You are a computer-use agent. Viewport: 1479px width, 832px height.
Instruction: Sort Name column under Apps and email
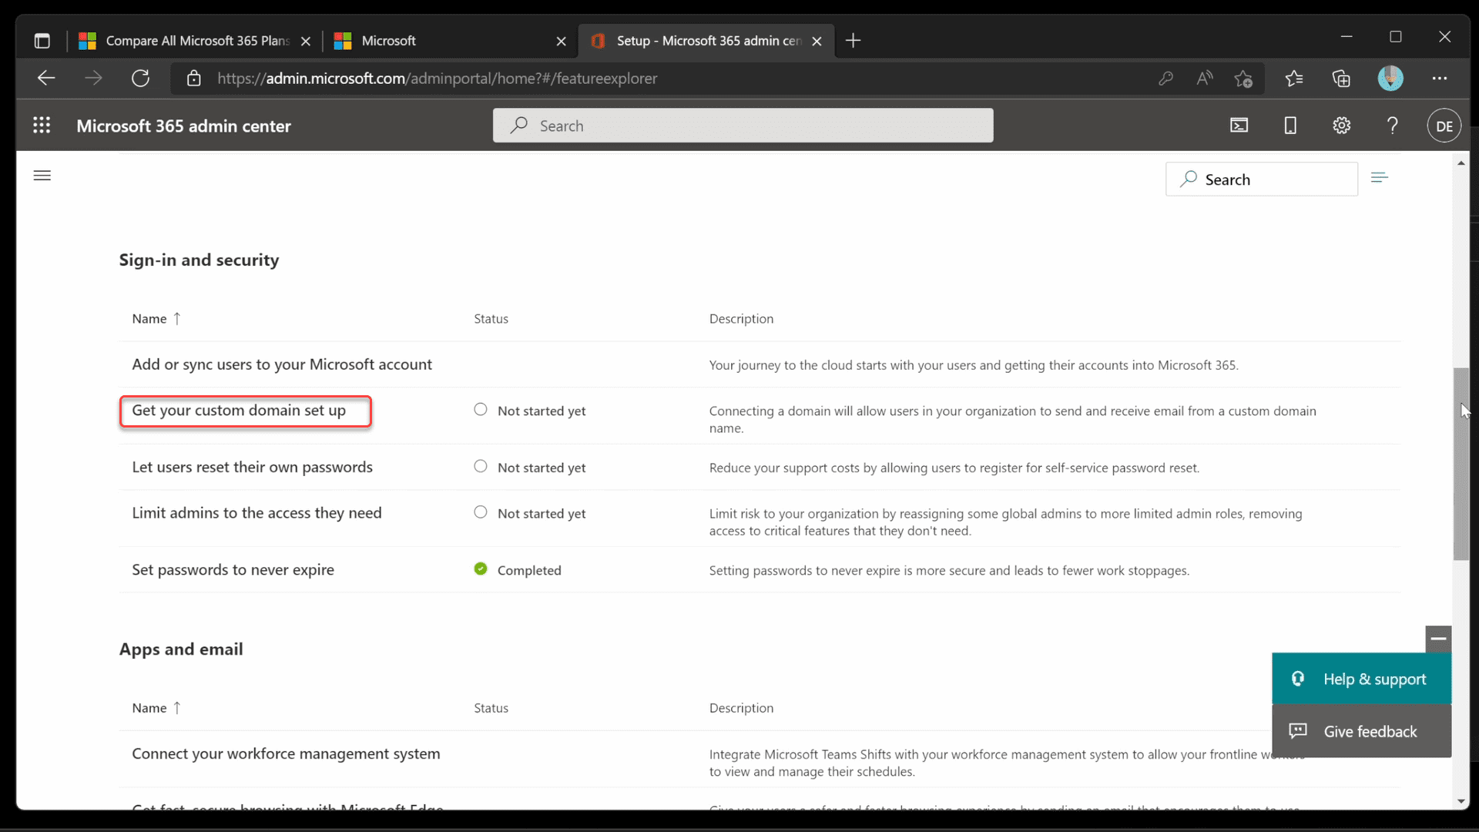click(154, 707)
